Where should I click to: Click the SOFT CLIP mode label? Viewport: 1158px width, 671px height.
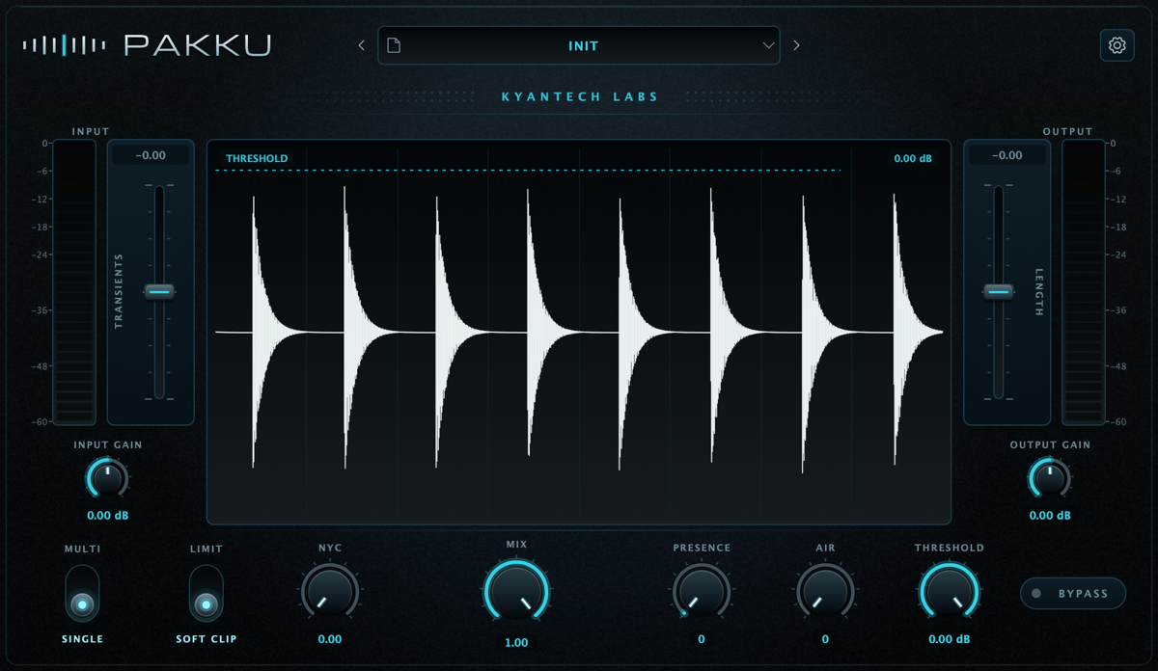(207, 639)
